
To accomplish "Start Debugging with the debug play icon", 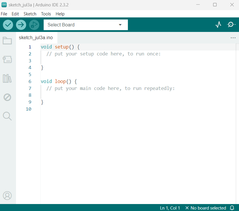I will pos(34,25).
